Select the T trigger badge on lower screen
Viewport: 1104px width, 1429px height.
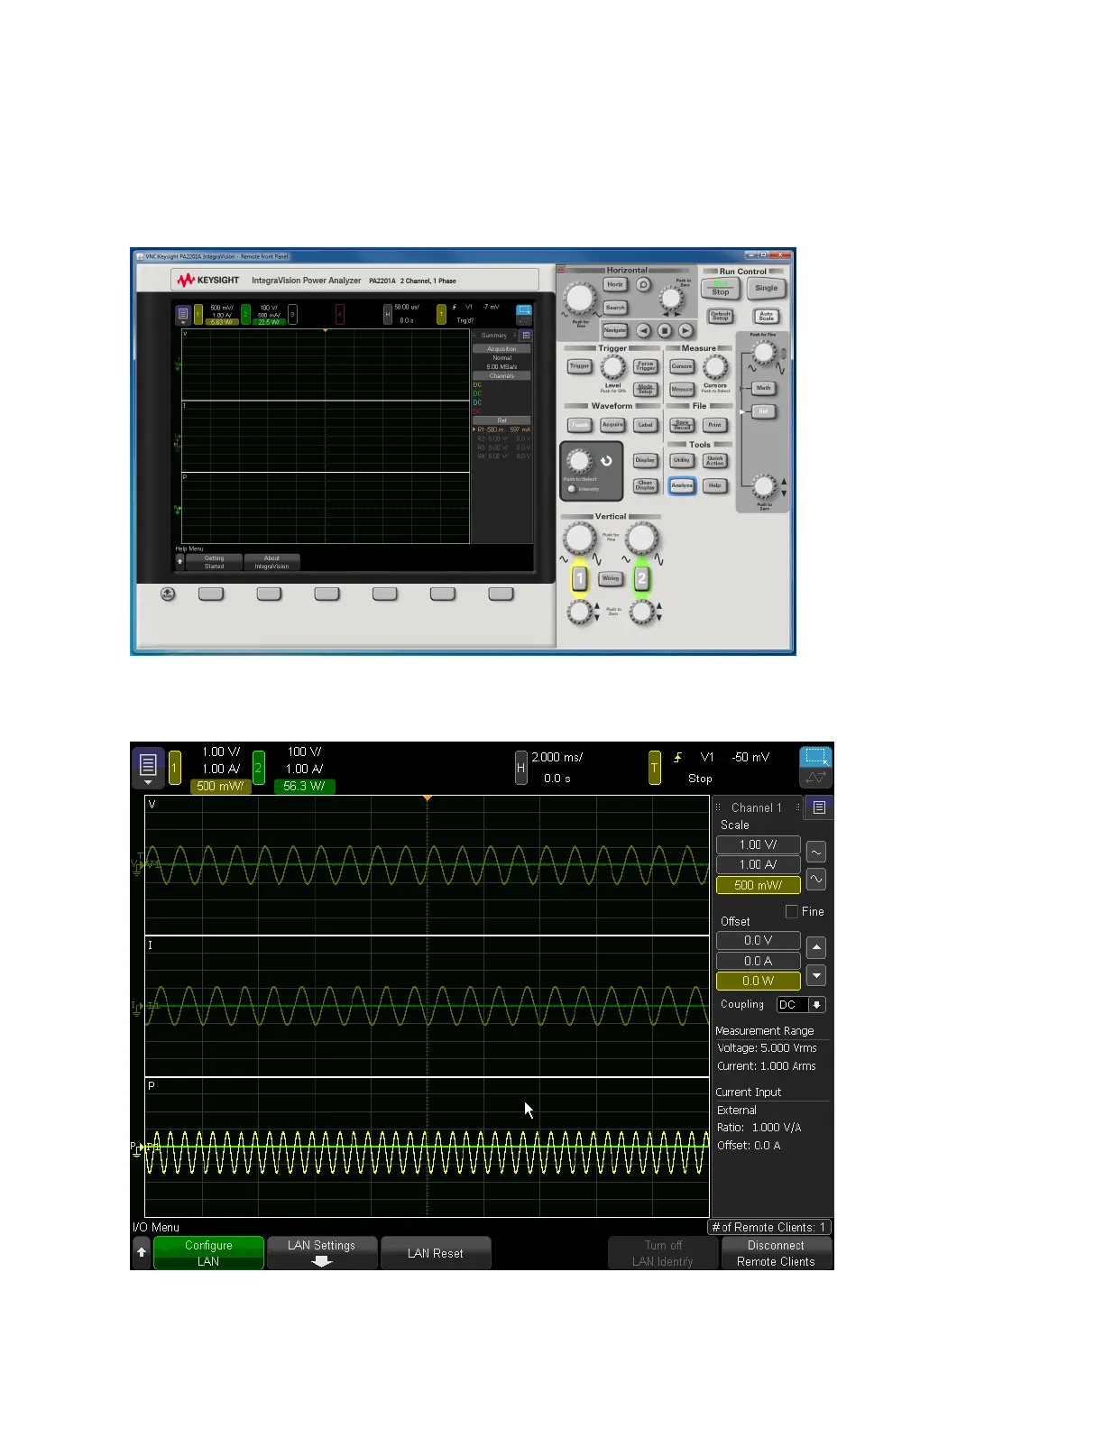[x=655, y=768]
